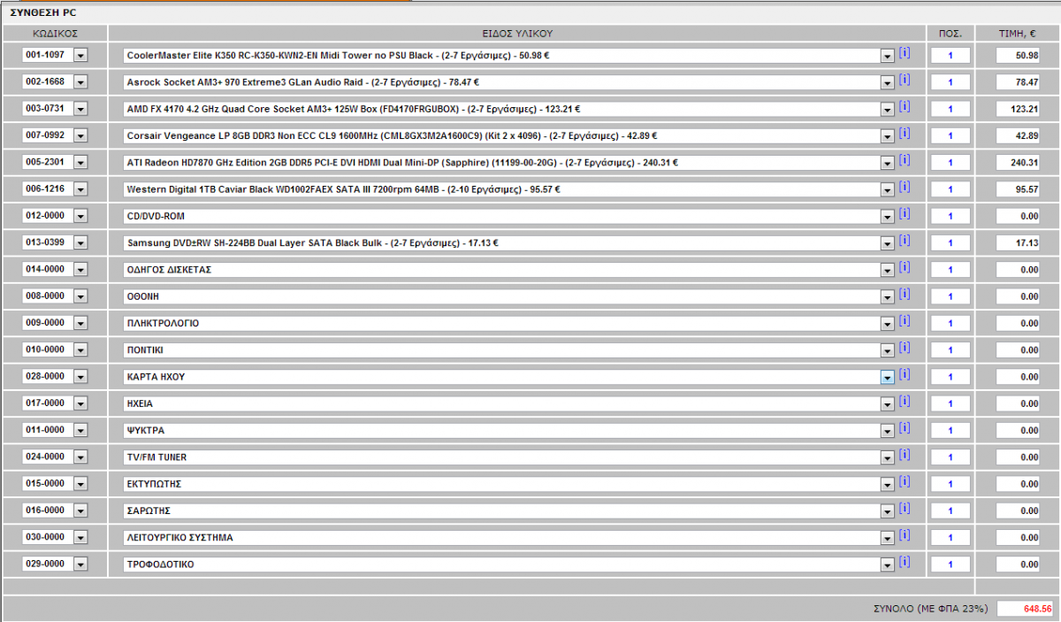Open code dropdown showing 005-2301

(x=80, y=163)
